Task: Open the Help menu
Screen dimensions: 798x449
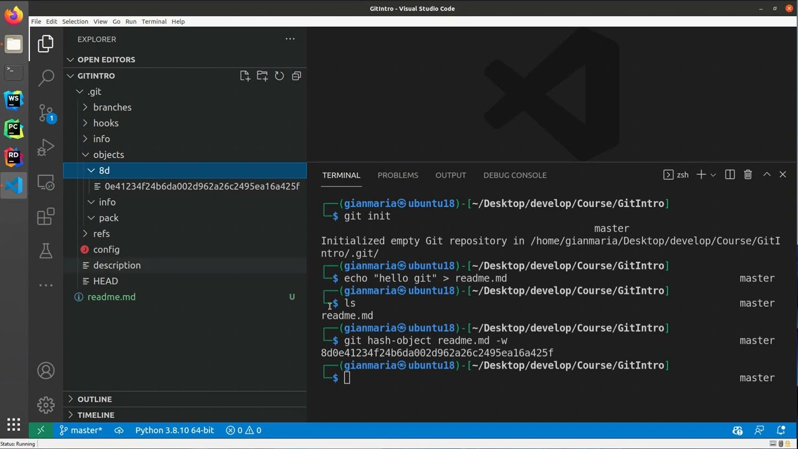Action: [x=178, y=21]
